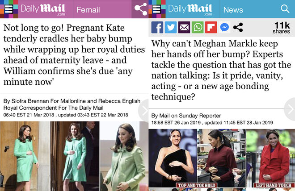295x191 pixels.
Task: Share the article via Facebook Messenger
Action: click(224, 28)
